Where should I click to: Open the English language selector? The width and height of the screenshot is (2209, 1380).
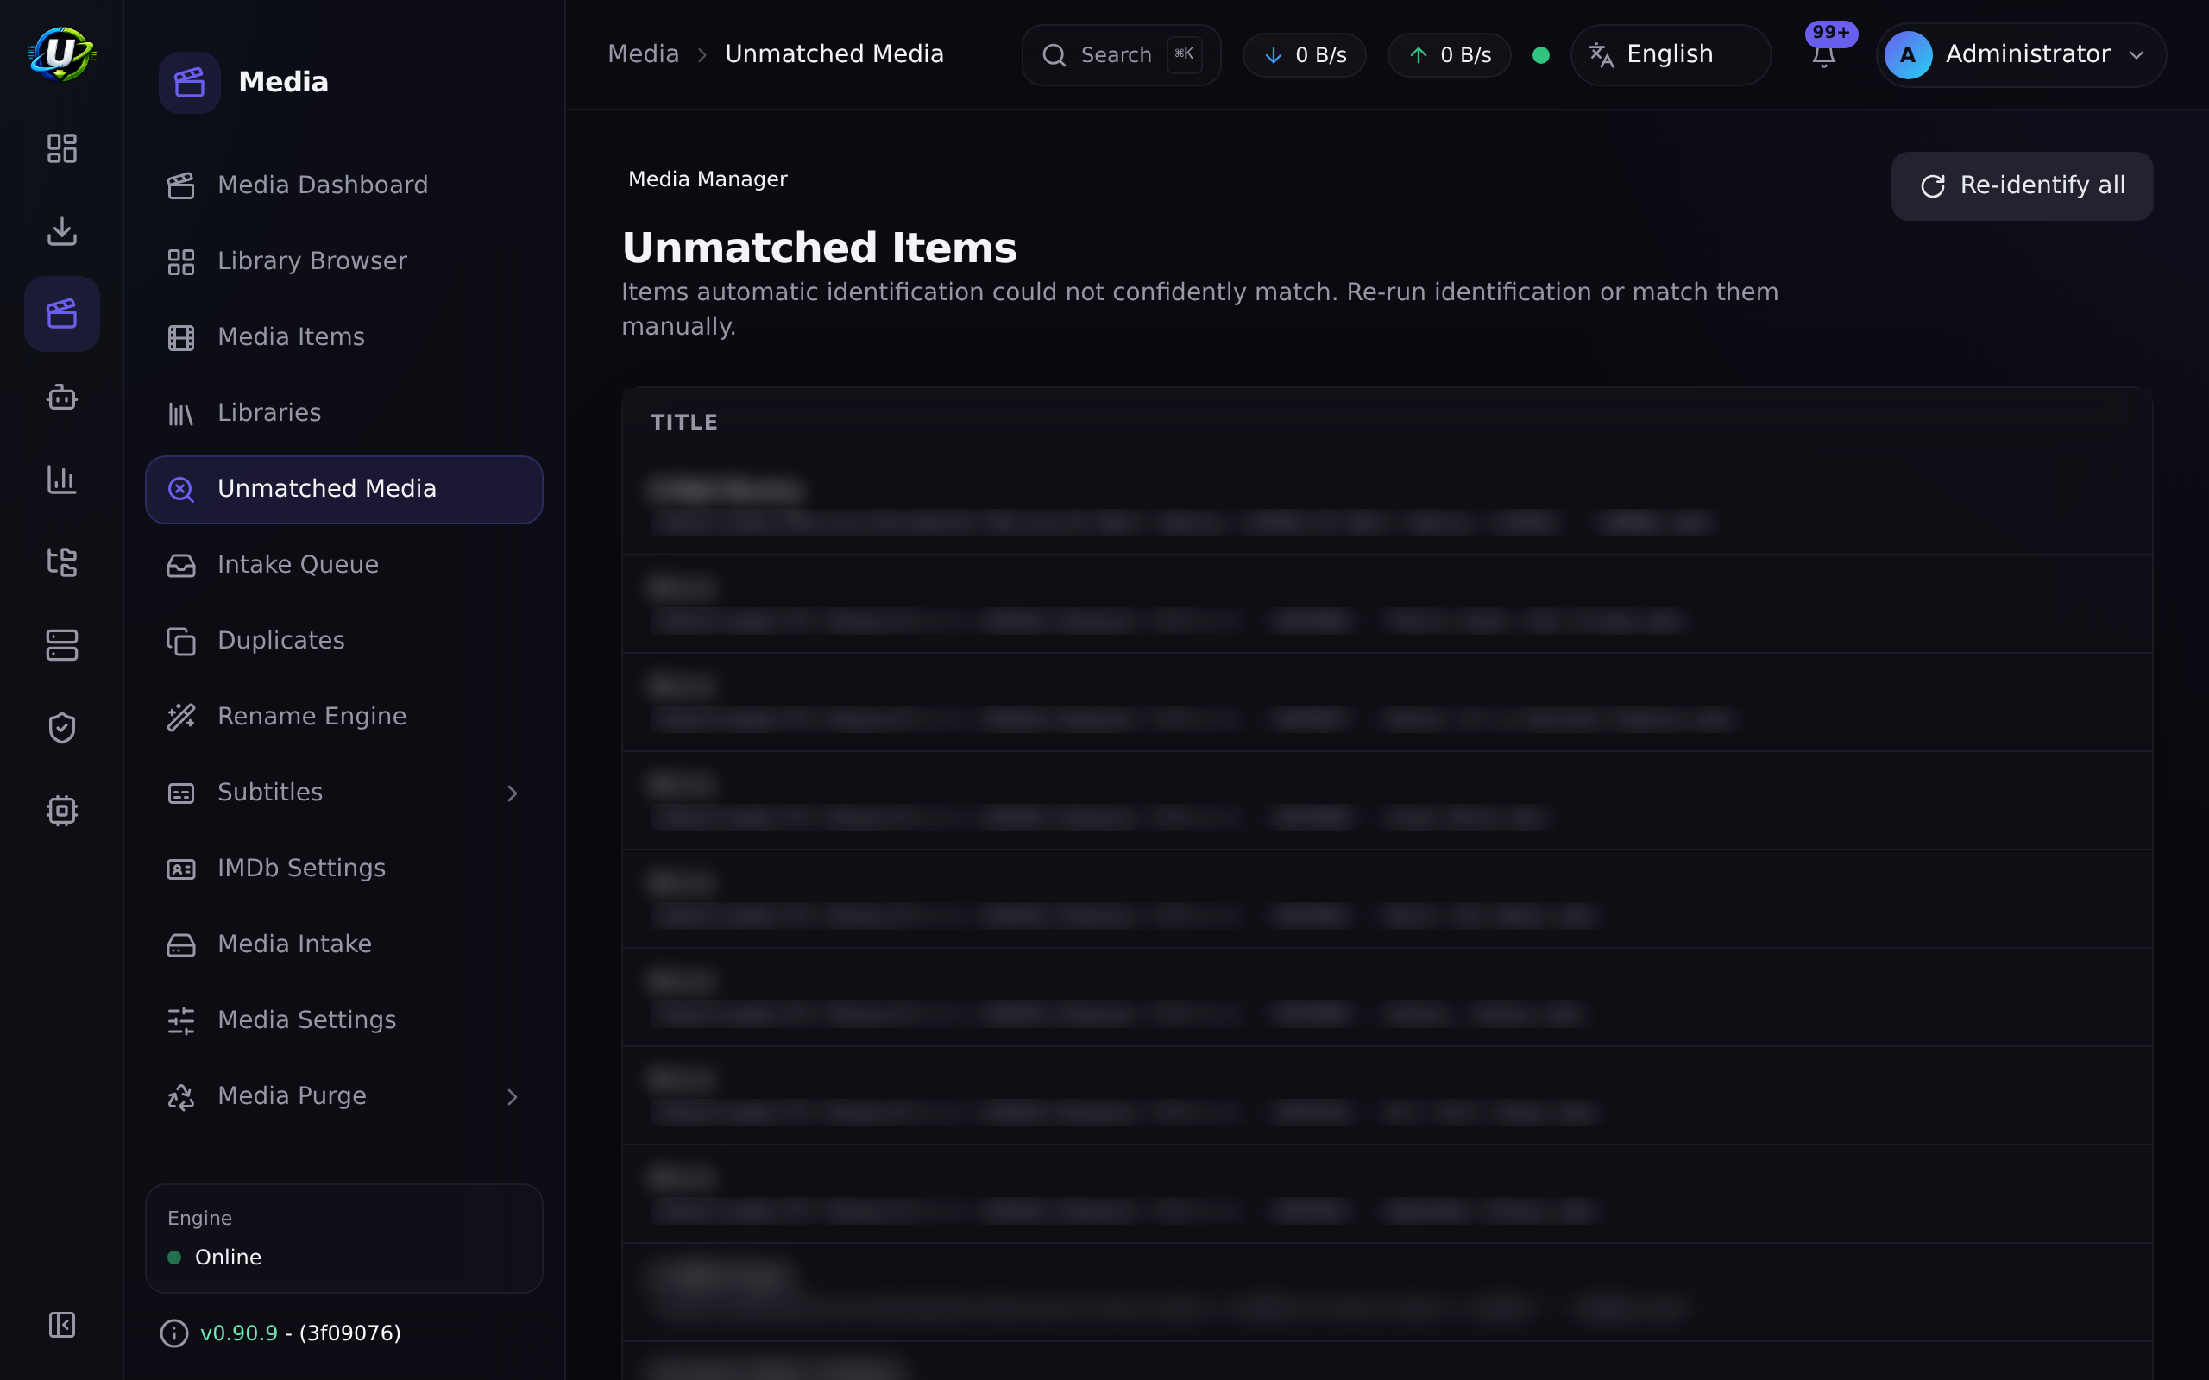1670,54
